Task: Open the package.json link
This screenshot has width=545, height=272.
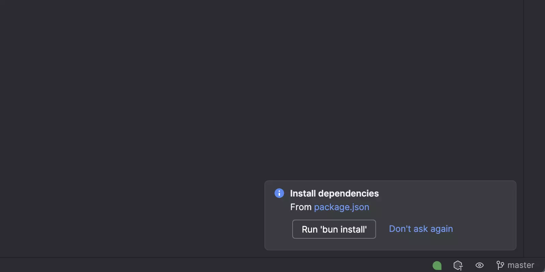Action: pyautogui.click(x=341, y=207)
